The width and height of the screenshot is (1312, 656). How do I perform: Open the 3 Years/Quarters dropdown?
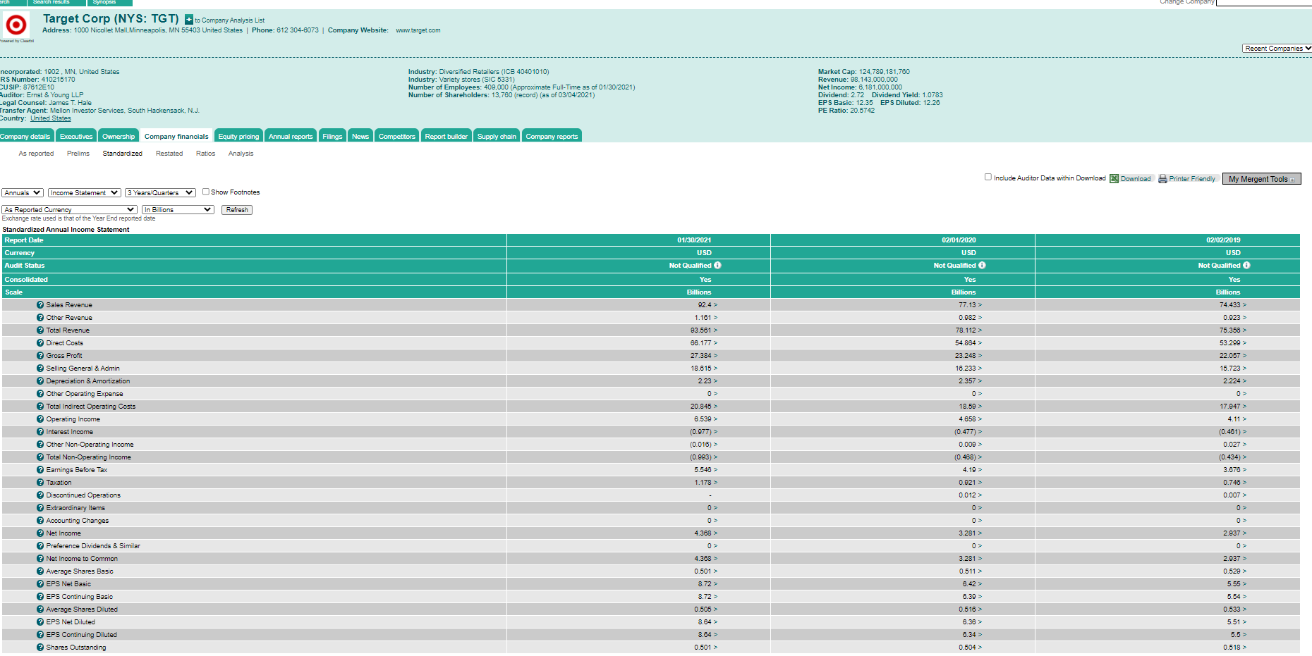tap(160, 193)
